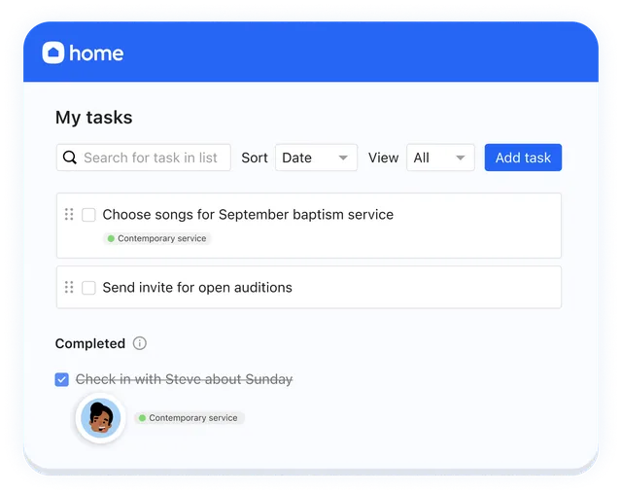Open the Choose songs for September baptism service task
Screen dimensions: 621x493
click(x=248, y=214)
